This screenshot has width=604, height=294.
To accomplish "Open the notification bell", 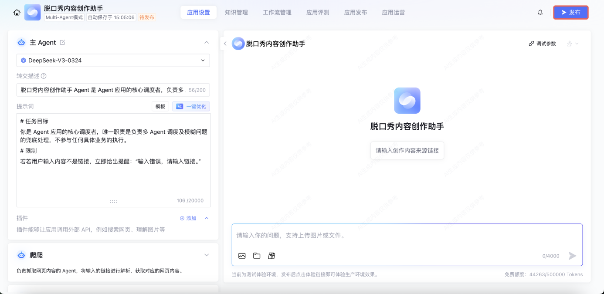I will tap(540, 13).
